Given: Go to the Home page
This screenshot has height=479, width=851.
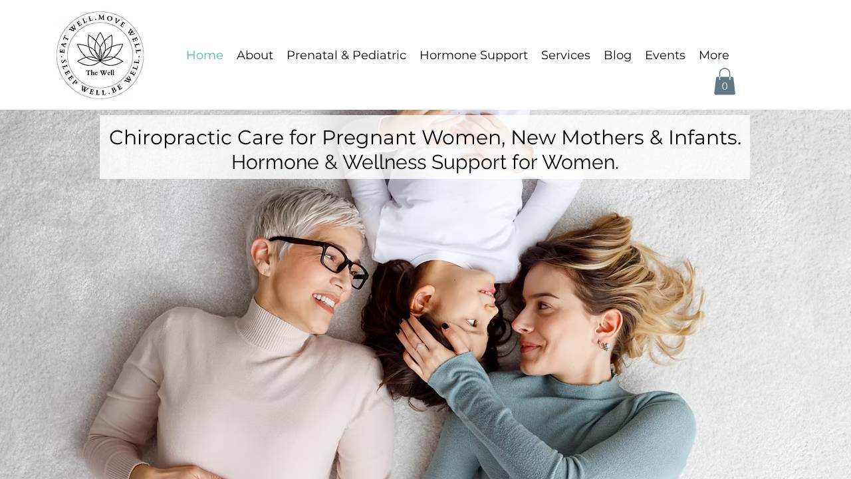Looking at the screenshot, I should (x=205, y=55).
